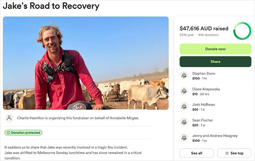
Task: Click the shield icon in Donation protected badge
Action: (8, 133)
